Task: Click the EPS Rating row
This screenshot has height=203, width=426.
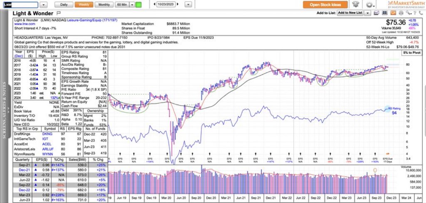Action: (x=84, y=52)
